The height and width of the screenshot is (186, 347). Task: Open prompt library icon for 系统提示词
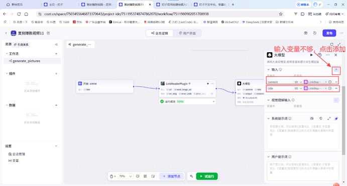pos(312,119)
